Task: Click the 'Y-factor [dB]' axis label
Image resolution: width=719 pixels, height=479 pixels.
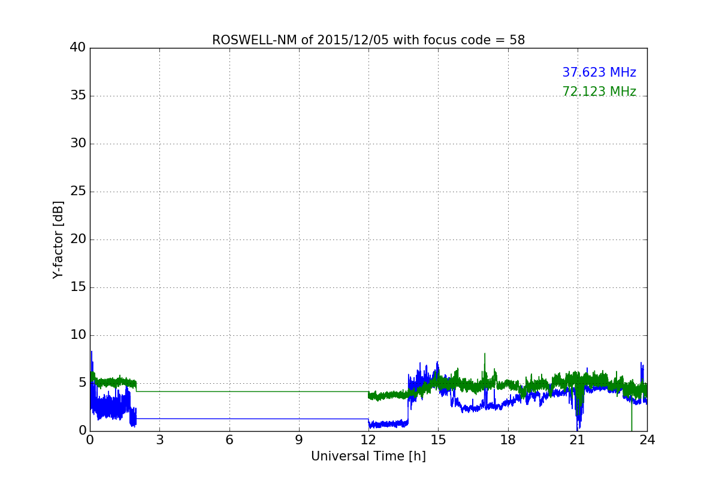Action: 58,239
